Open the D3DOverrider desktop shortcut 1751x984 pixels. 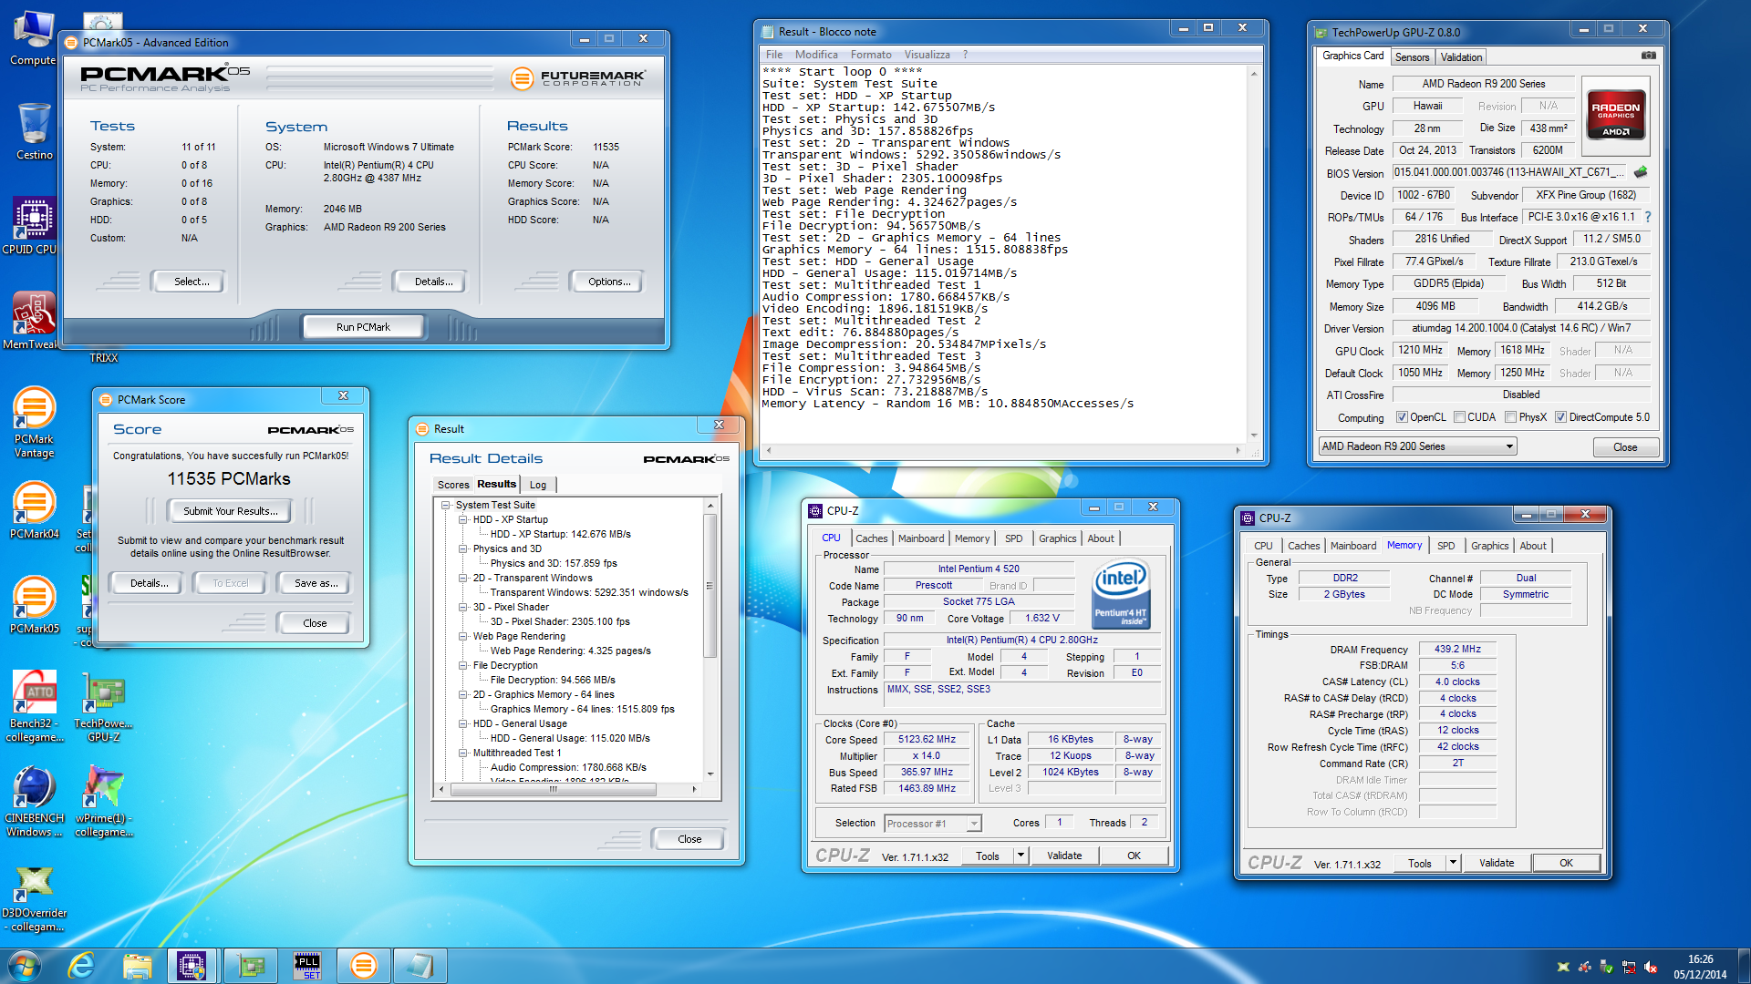[34, 898]
